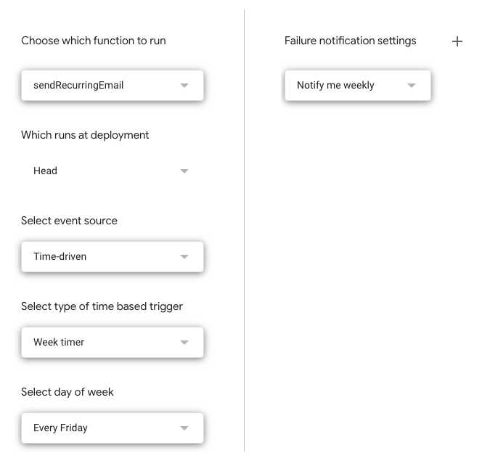
Task: Click the 'Select day of week' label
Action: [68, 392]
